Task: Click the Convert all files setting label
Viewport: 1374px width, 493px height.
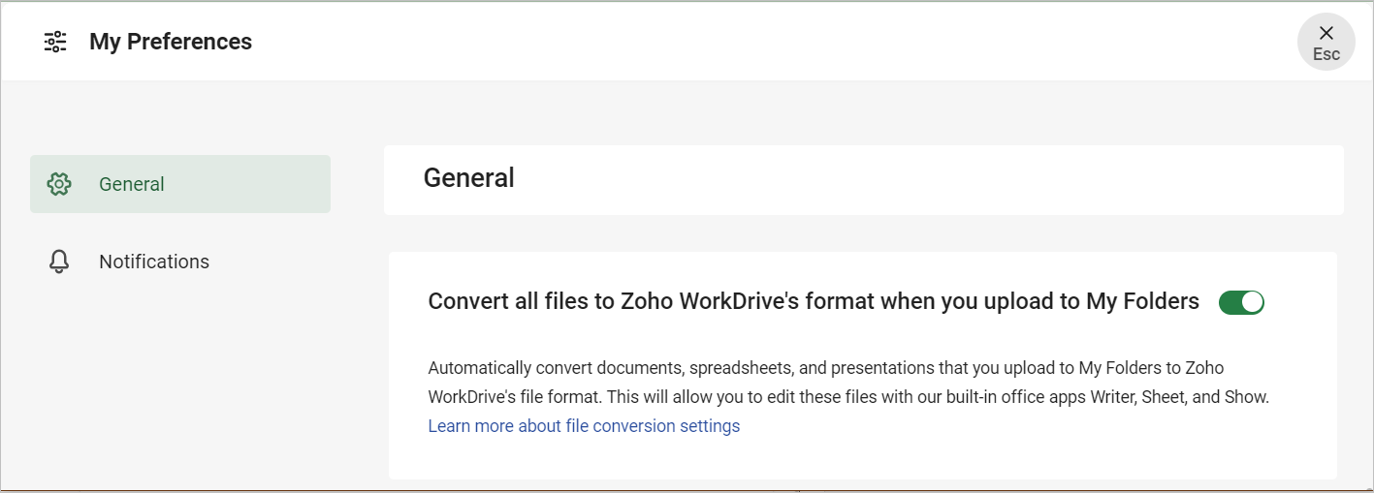Action: [x=814, y=301]
